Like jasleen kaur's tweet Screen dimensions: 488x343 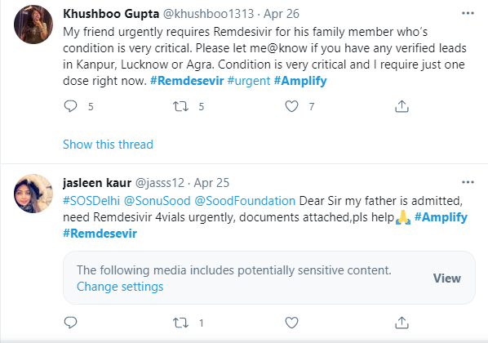tap(291, 323)
